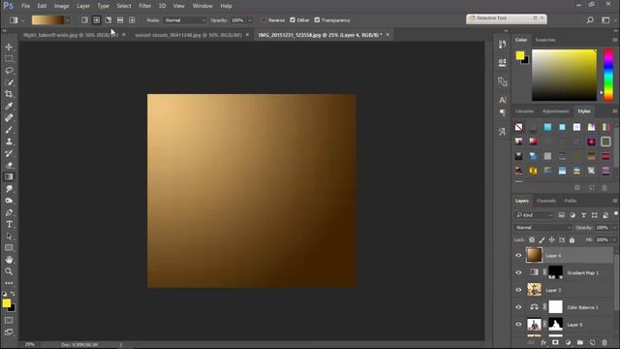Open the File menu

point(26,6)
